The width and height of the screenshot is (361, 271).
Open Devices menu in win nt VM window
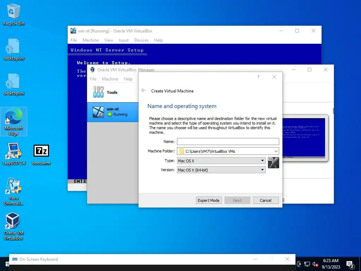(x=141, y=40)
